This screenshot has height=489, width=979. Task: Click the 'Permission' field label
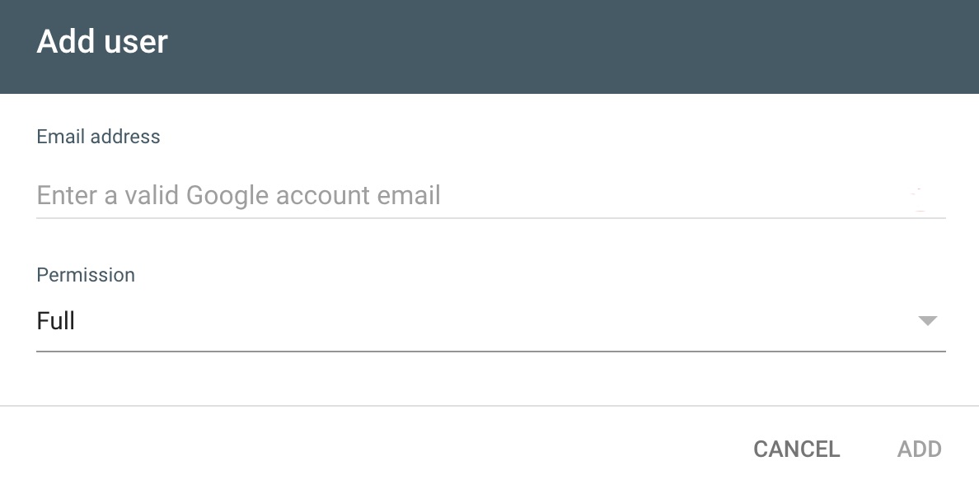tap(86, 275)
